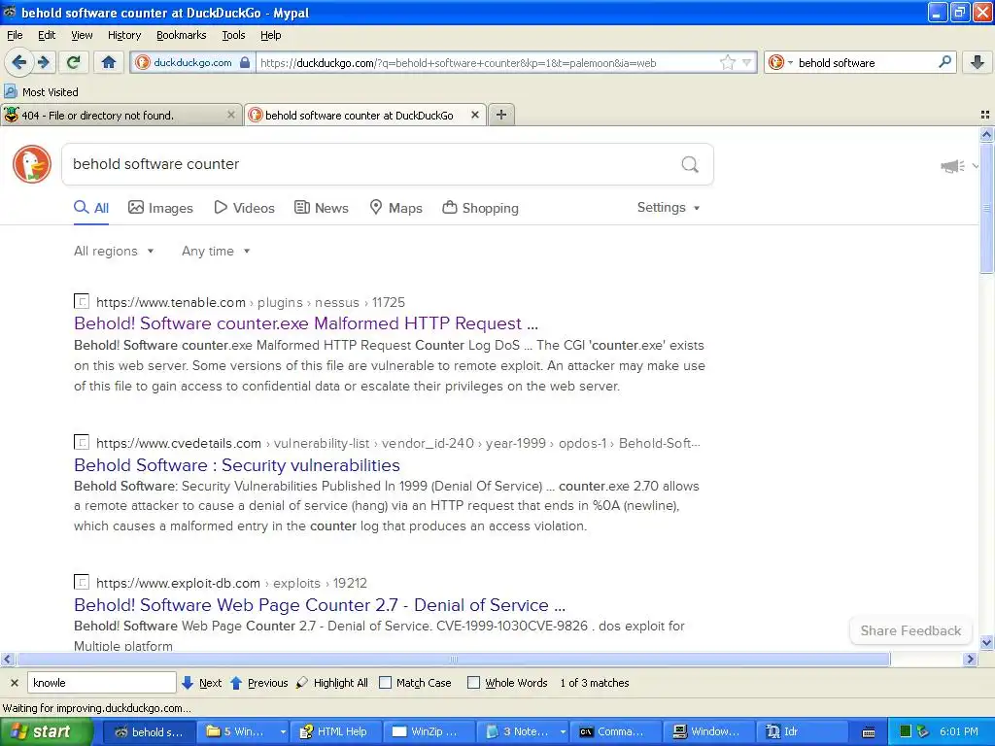Open the Help menu
This screenshot has width=995, height=746.
coord(271,35)
